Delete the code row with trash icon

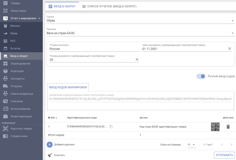pyautogui.click(x=227, y=127)
